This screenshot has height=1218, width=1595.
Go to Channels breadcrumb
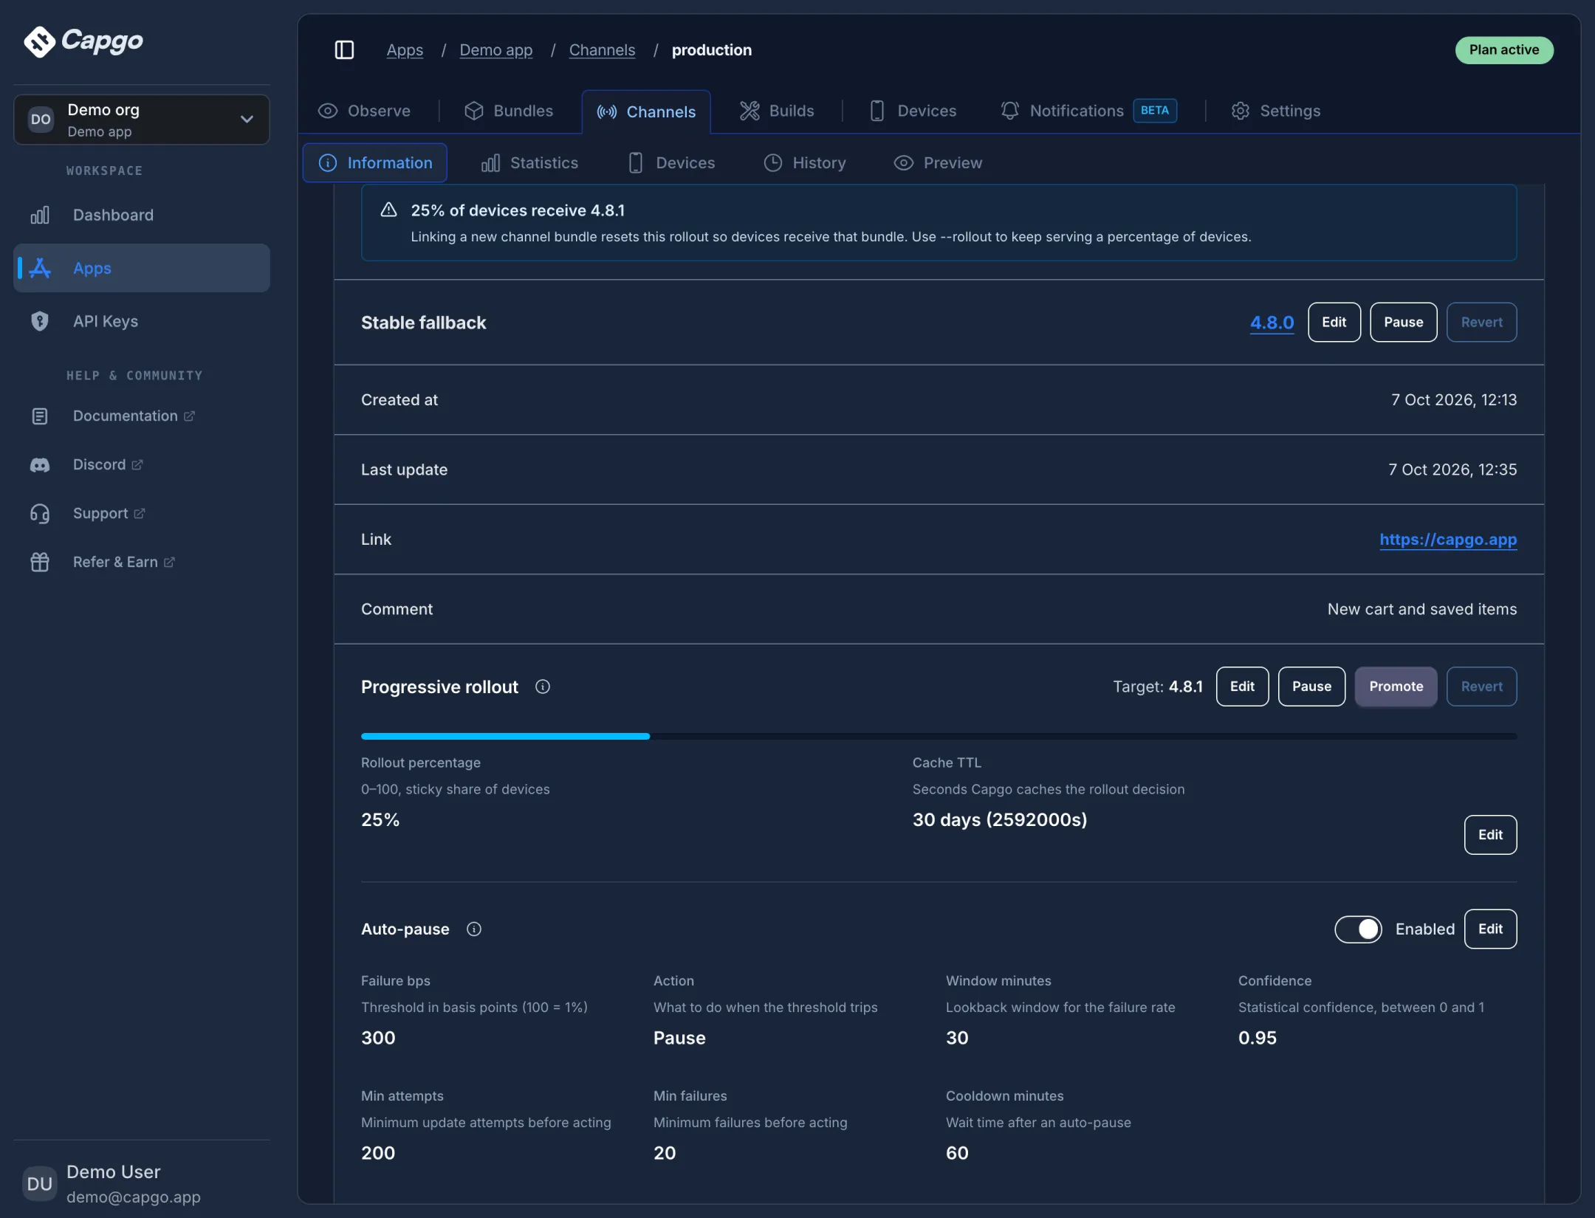click(602, 49)
